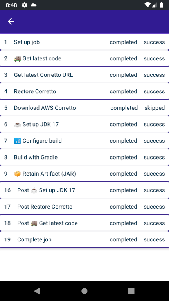Select the Get latest Corretto URL step
Viewport: 169px width, 301px height.
pos(84,75)
